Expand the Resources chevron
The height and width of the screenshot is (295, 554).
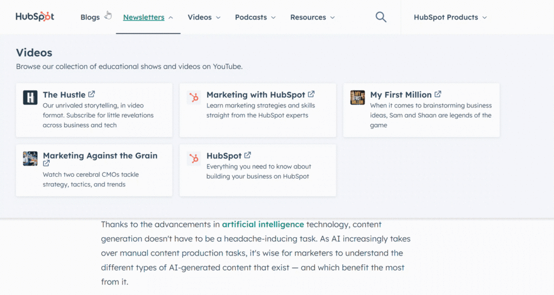(332, 17)
